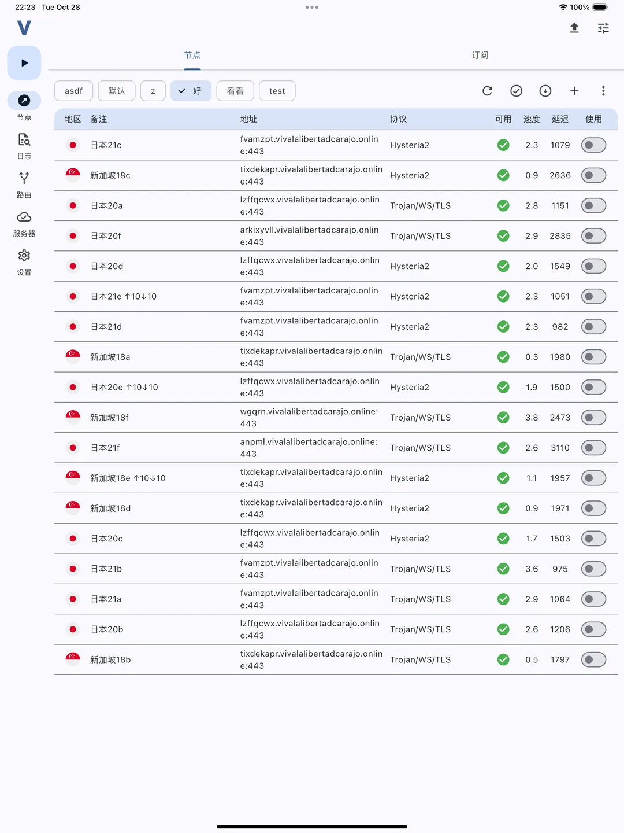Click Singapore flag for 新加坡18f
The height and width of the screenshot is (833, 624).
[73, 417]
